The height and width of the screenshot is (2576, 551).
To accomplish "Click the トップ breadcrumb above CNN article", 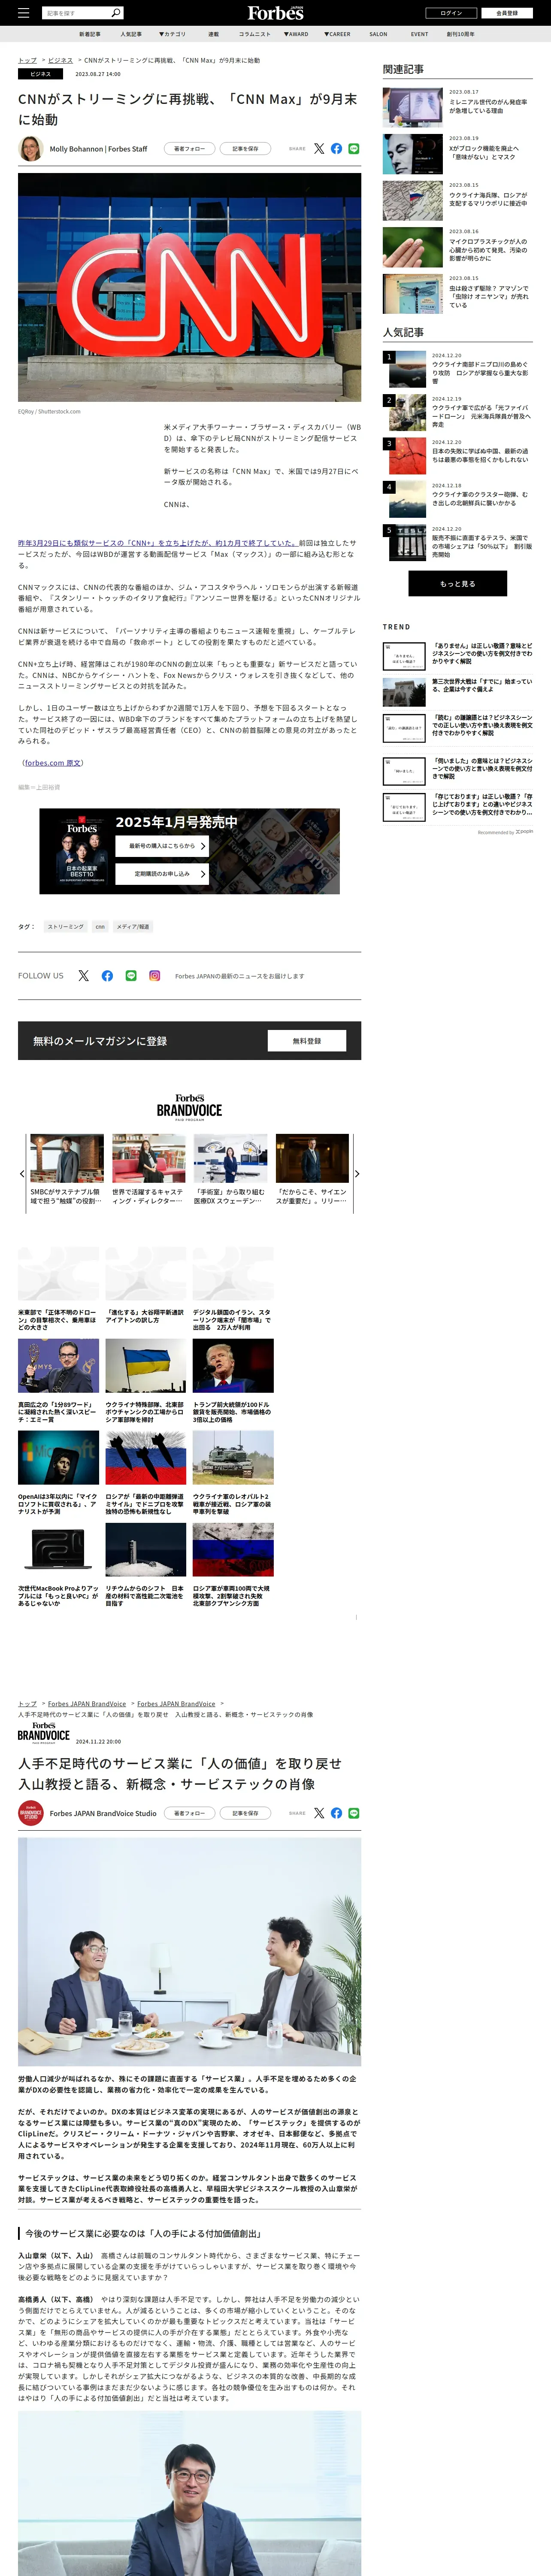I will click(27, 60).
